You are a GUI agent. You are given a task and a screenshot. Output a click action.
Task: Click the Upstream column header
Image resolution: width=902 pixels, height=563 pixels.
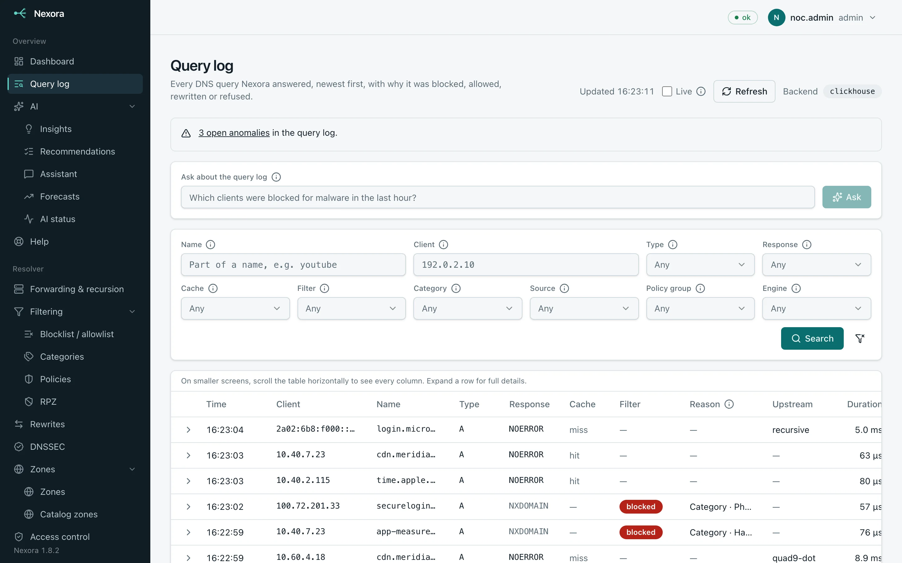point(792,404)
